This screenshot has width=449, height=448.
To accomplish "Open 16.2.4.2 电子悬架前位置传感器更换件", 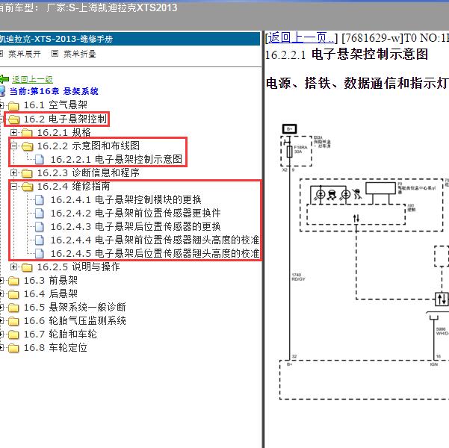I will click(x=135, y=214).
